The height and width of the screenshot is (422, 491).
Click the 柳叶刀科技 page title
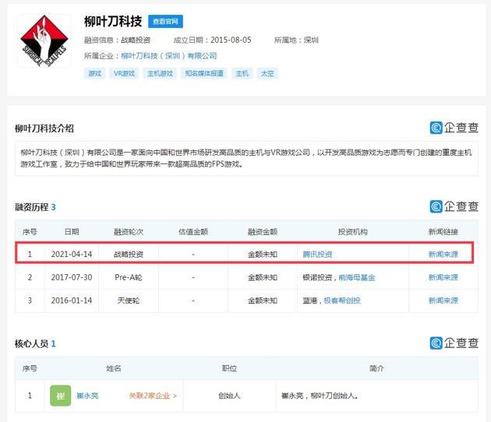(x=113, y=21)
